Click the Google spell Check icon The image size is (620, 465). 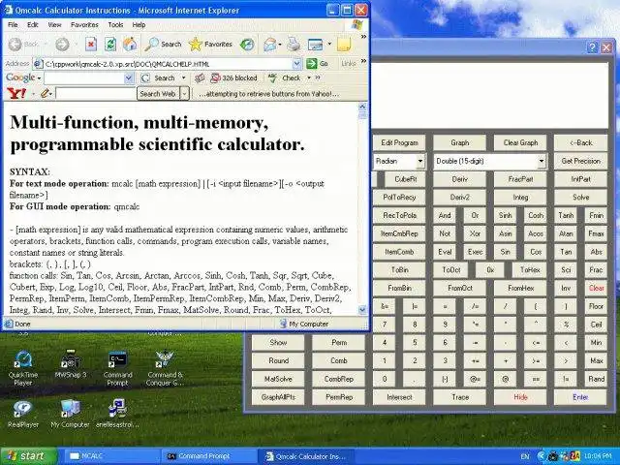coord(272,77)
